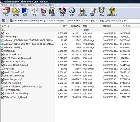The width and height of the screenshot is (140, 122).
Task: Click the CRC32 value 16775B47
Action: point(125,33)
